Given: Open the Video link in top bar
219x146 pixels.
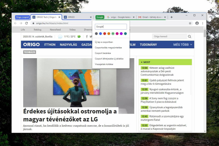Looking at the screenshot, I should point(72,30).
